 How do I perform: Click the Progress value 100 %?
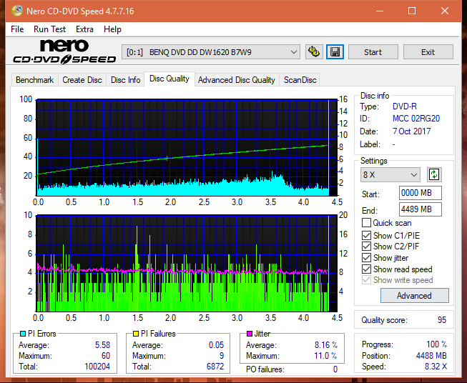(x=436, y=344)
